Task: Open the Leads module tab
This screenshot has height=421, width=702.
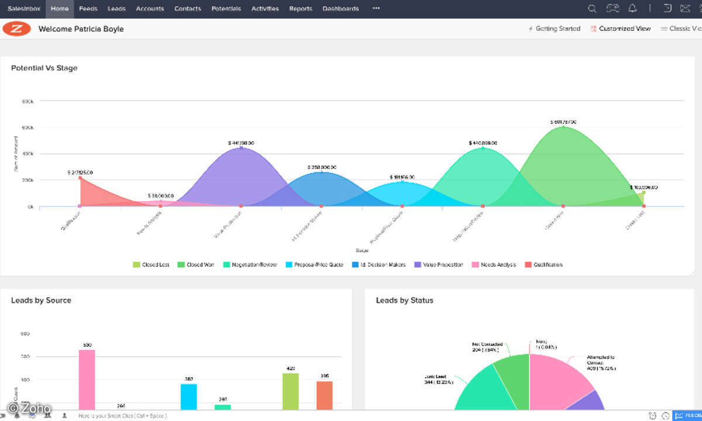Action: pyautogui.click(x=116, y=9)
